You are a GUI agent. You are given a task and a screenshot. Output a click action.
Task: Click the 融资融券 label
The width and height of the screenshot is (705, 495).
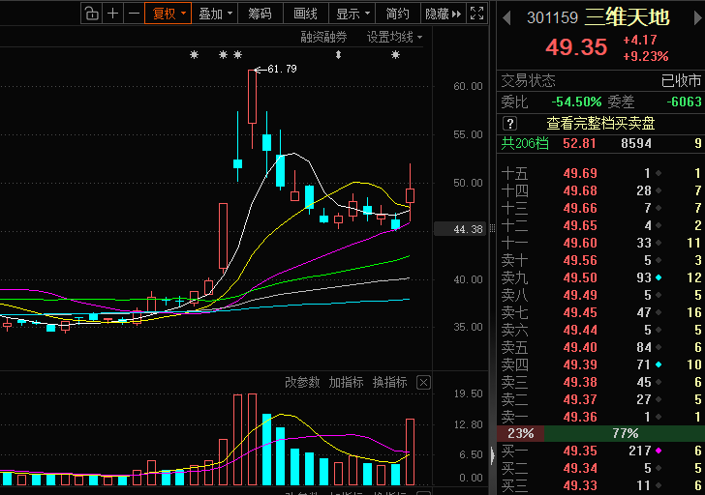click(323, 37)
